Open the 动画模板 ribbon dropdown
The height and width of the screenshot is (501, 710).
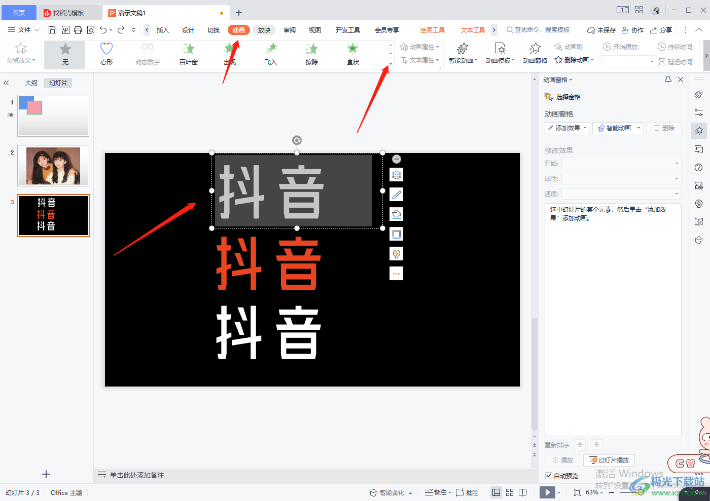point(500,53)
